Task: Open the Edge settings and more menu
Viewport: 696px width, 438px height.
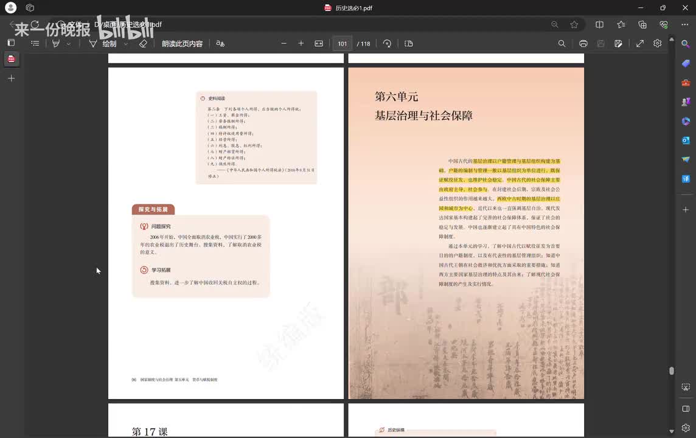Action: tap(685, 25)
